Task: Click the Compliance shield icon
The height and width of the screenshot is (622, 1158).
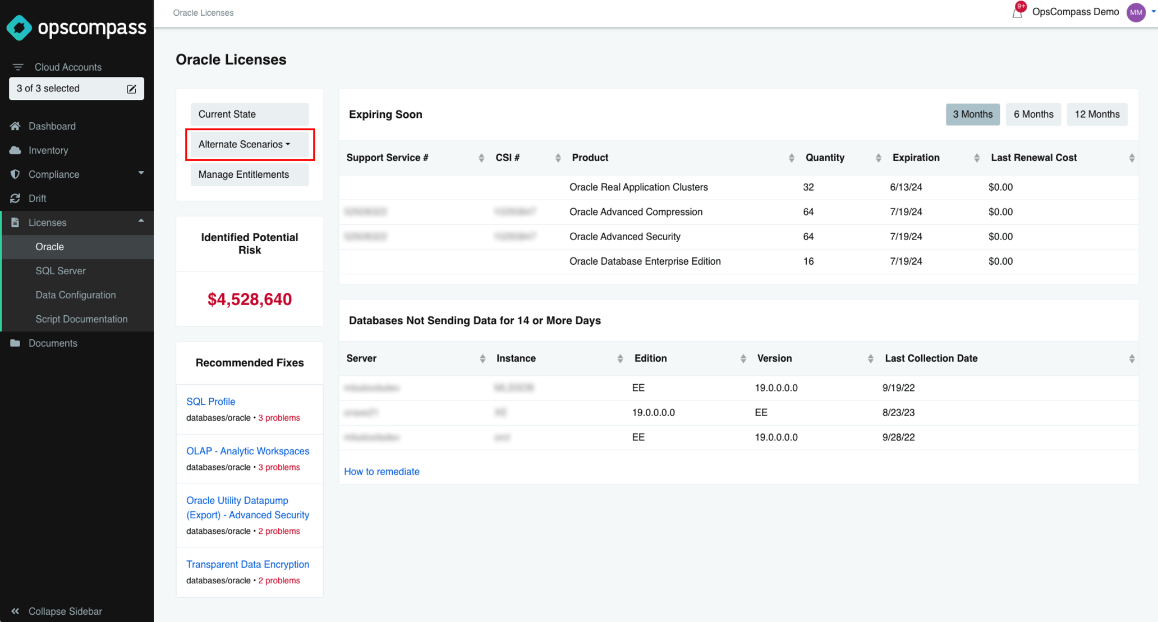Action: [x=15, y=174]
